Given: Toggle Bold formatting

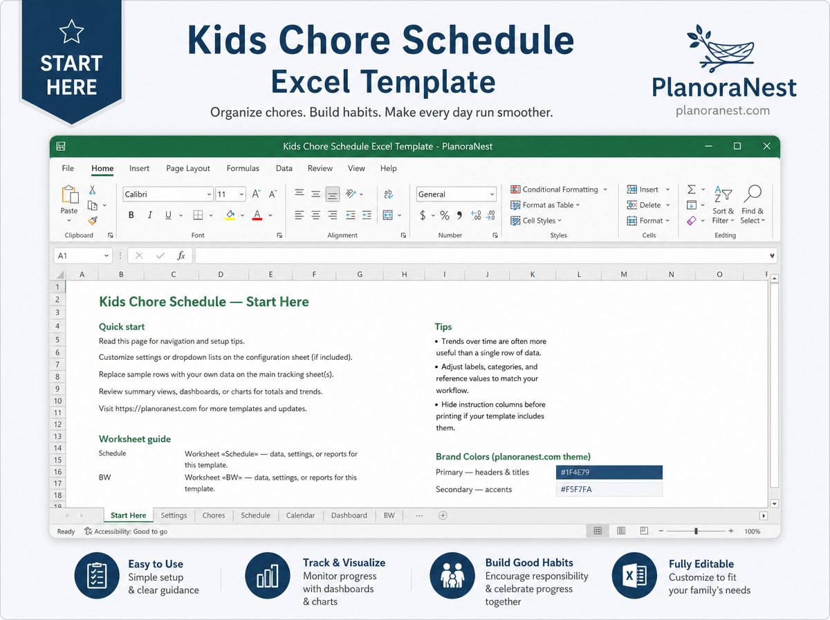Looking at the screenshot, I should tap(131, 215).
